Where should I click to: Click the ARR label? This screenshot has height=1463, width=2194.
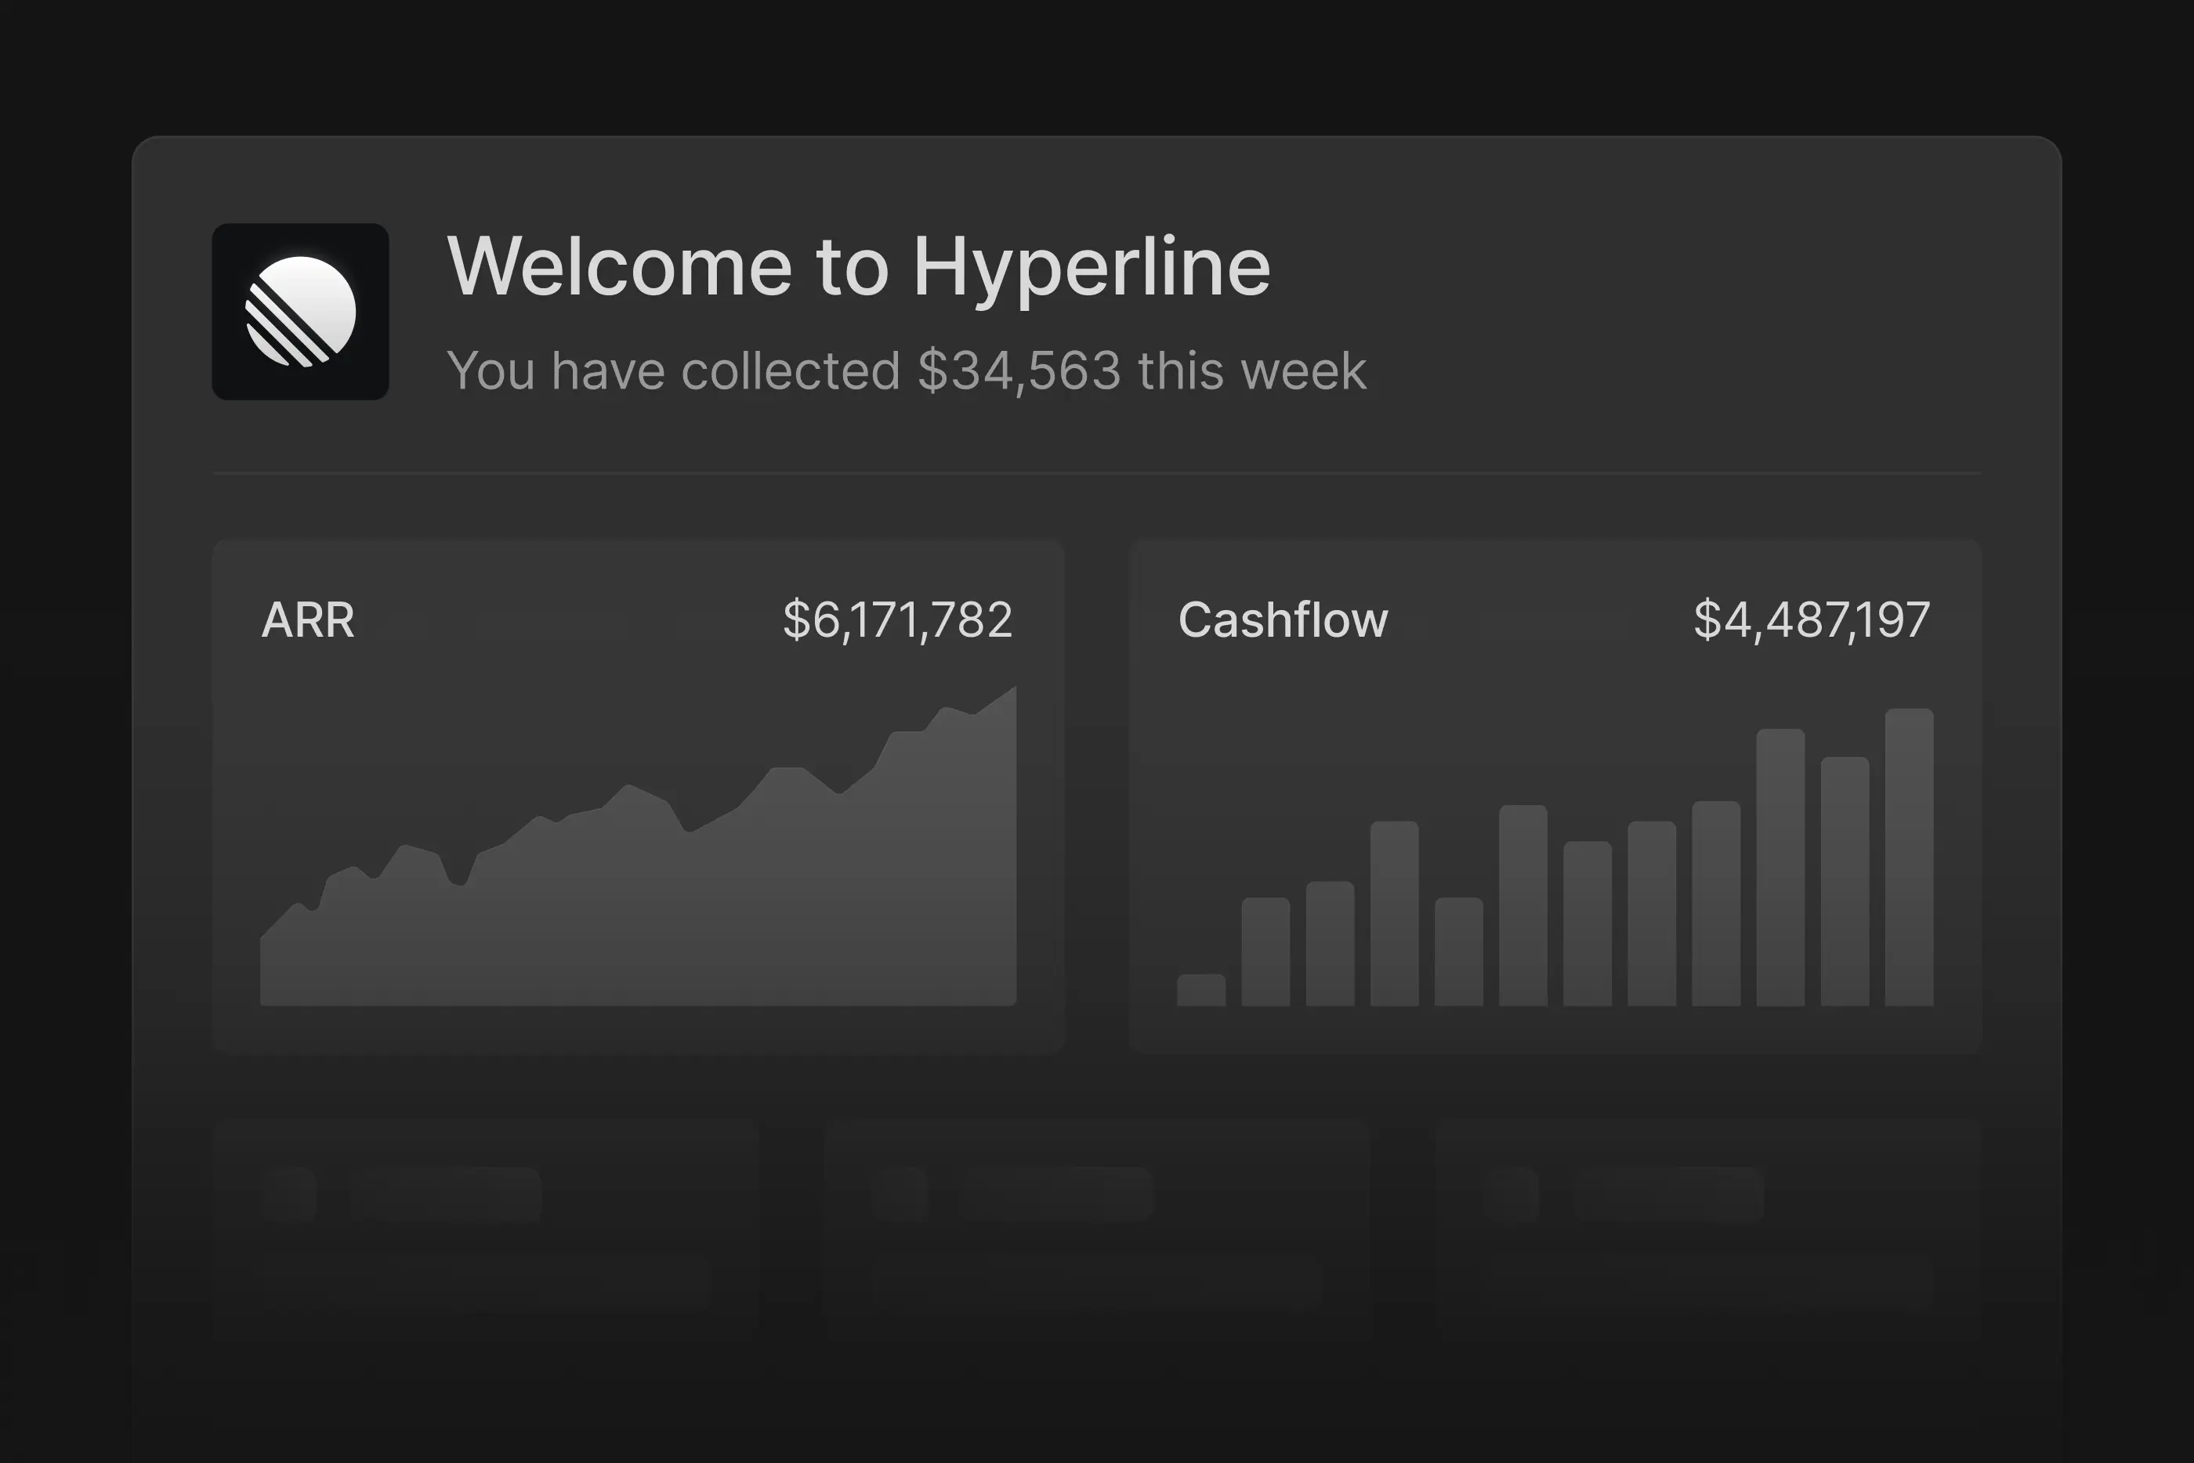coord(308,620)
